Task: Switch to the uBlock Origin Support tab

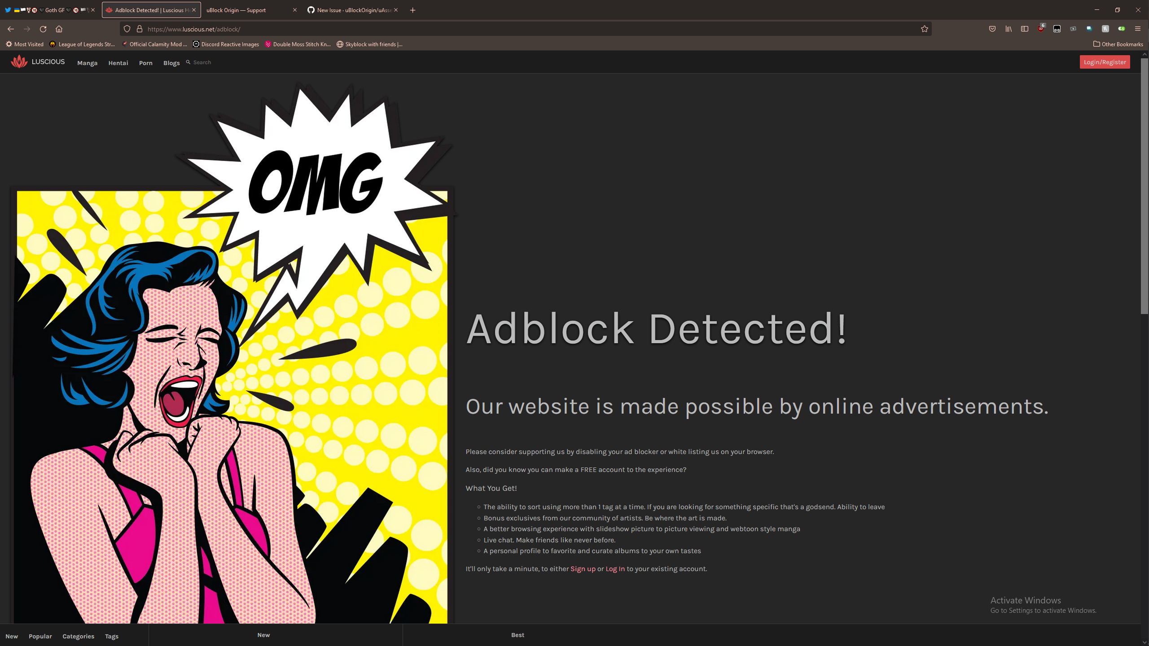Action: coord(236,10)
